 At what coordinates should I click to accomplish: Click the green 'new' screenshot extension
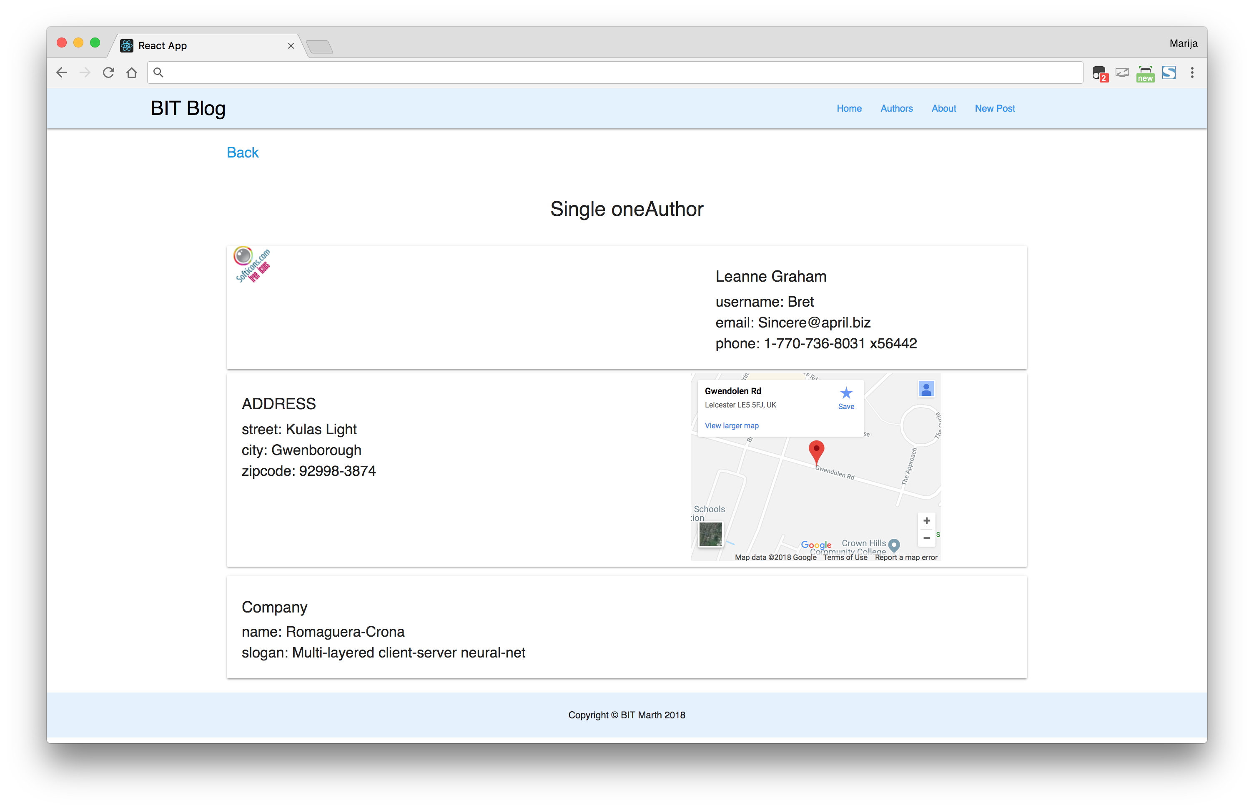1145,73
